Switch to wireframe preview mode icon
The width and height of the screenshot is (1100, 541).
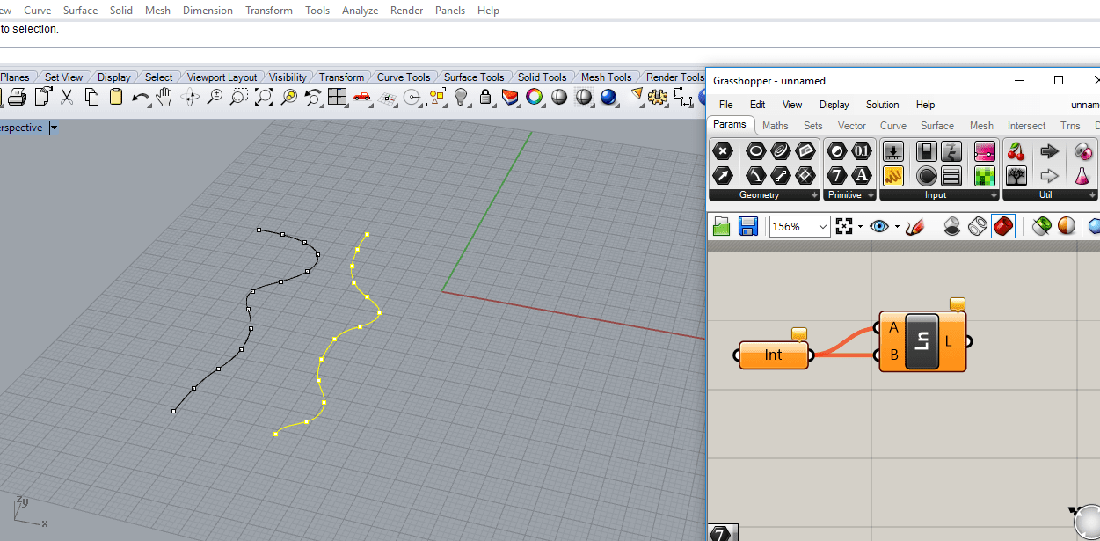coord(978,226)
